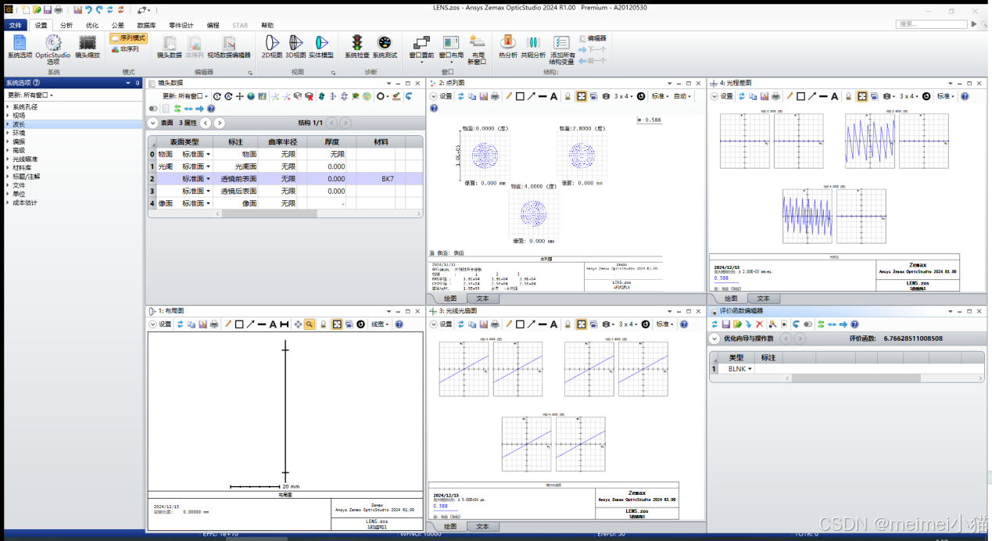Click save icon in quick access toolbar
Viewport: 992px width, 541px height.
pyautogui.click(x=47, y=10)
